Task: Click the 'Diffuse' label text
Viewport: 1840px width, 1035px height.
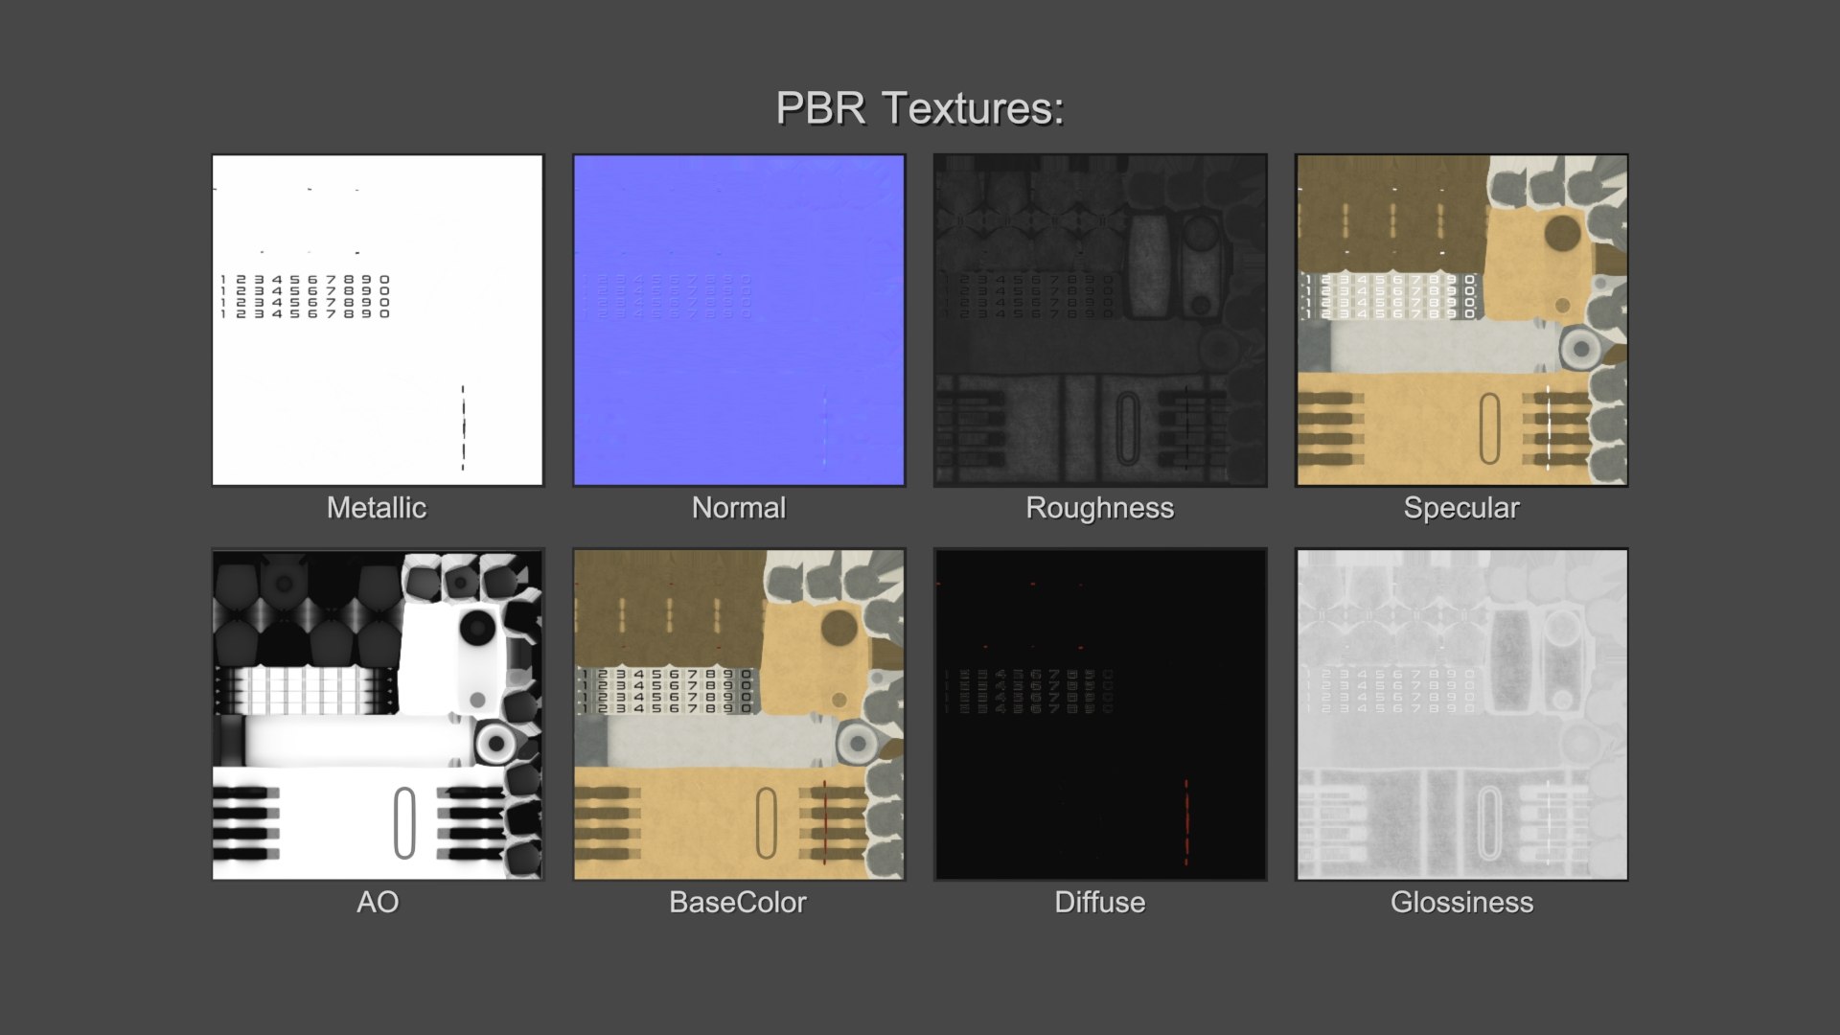Action: coord(1099,903)
